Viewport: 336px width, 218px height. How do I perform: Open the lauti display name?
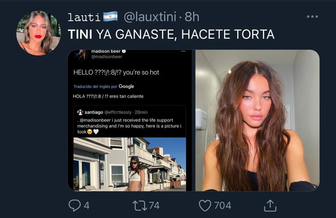(84, 17)
